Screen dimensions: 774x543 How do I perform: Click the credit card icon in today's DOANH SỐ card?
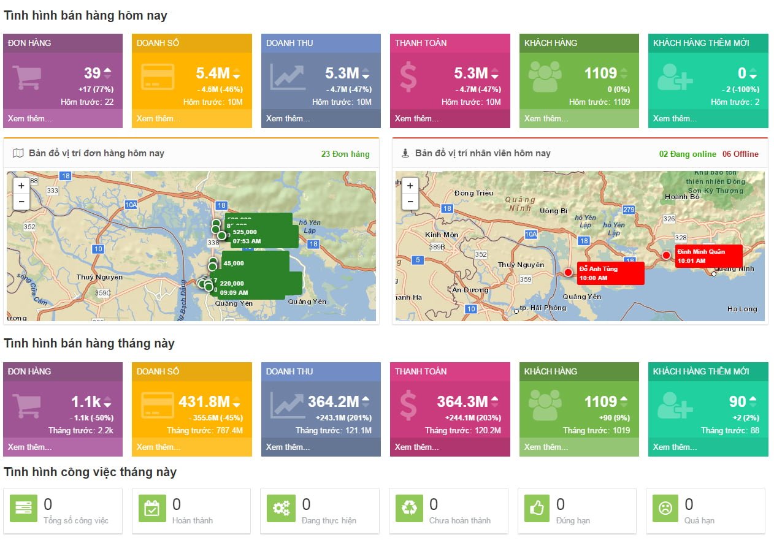coord(158,78)
